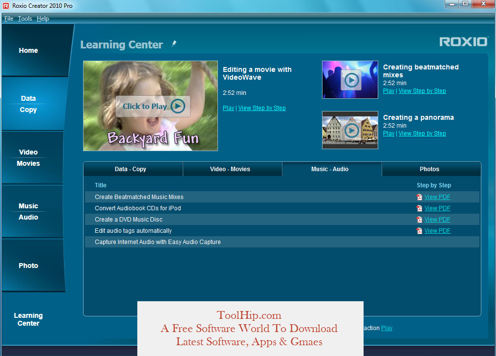
Task: Open View PDF for Edit audio tags automatically
Action: pos(437,231)
